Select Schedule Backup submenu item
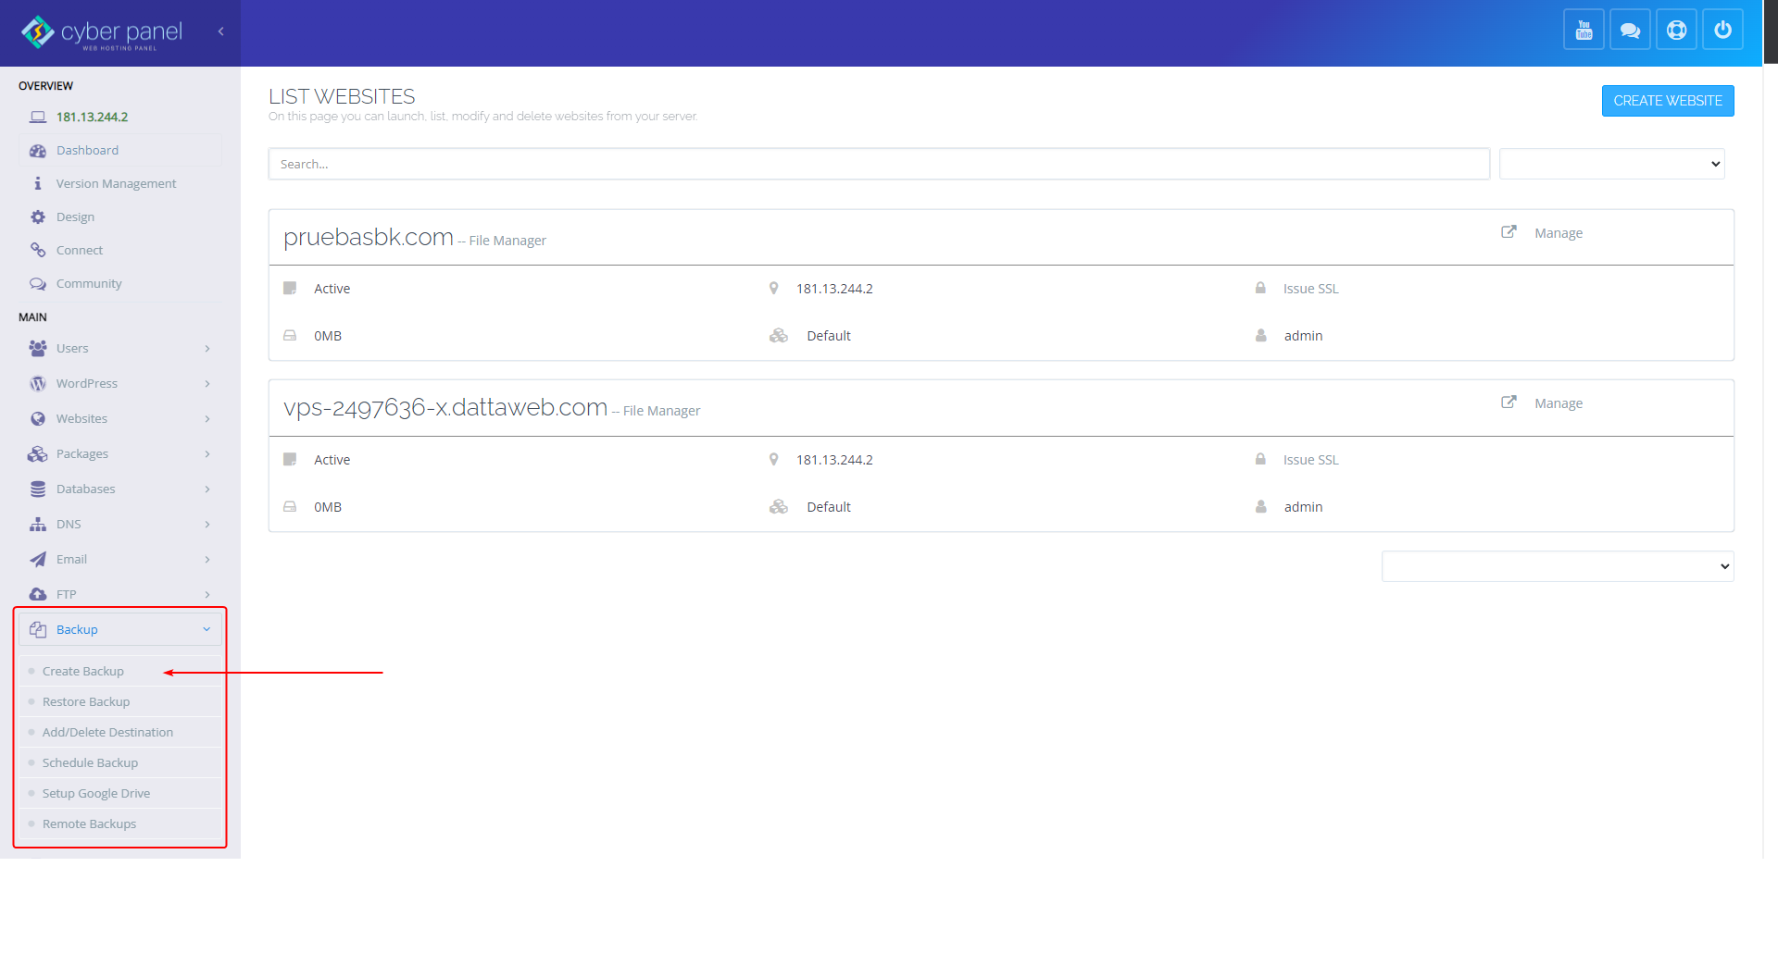1778x966 pixels. click(x=90, y=763)
